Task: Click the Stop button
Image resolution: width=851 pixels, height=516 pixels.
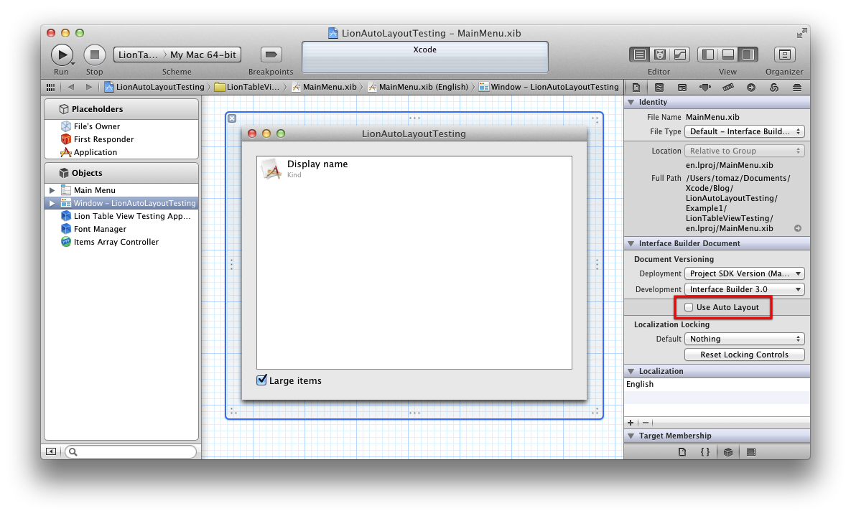Action: coord(94,55)
